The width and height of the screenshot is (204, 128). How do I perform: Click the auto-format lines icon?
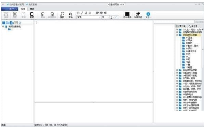(127, 14)
